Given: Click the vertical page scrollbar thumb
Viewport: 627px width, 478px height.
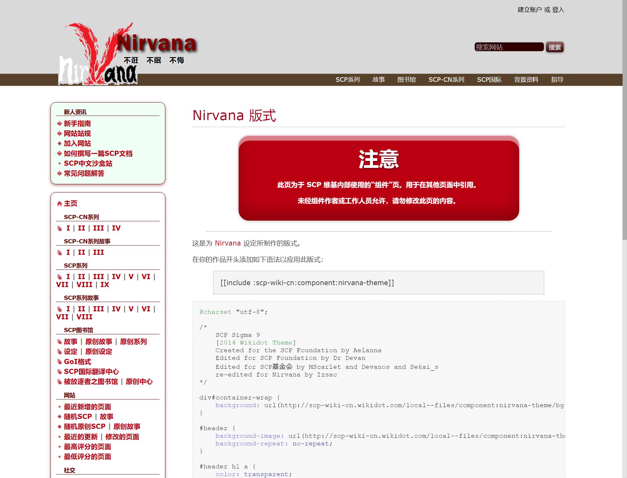Looking at the screenshot, I should coord(624,120).
